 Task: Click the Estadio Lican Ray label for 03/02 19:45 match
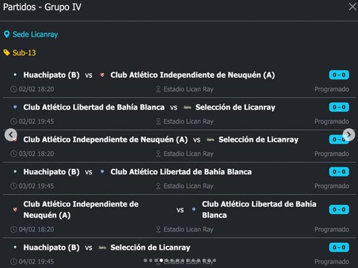[188, 186]
